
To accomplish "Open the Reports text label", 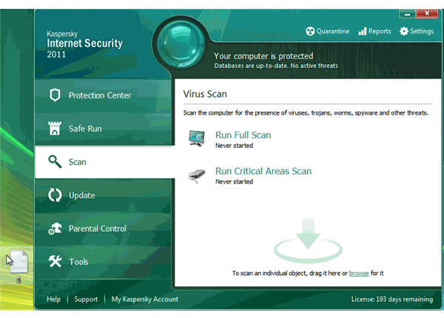I will (380, 31).
